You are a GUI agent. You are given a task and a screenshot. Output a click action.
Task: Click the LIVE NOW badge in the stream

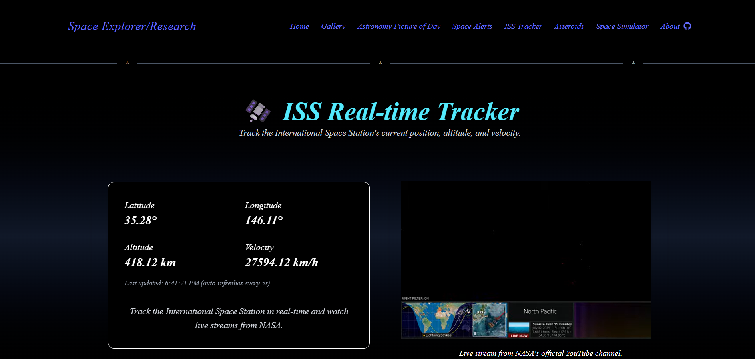tap(519, 336)
